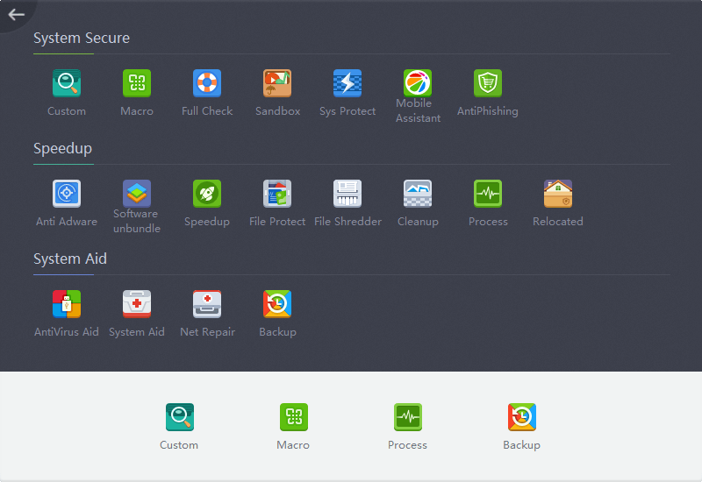Viewport: 702px width, 482px height.
Task: Select the Speedup section heading
Action: (62, 148)
